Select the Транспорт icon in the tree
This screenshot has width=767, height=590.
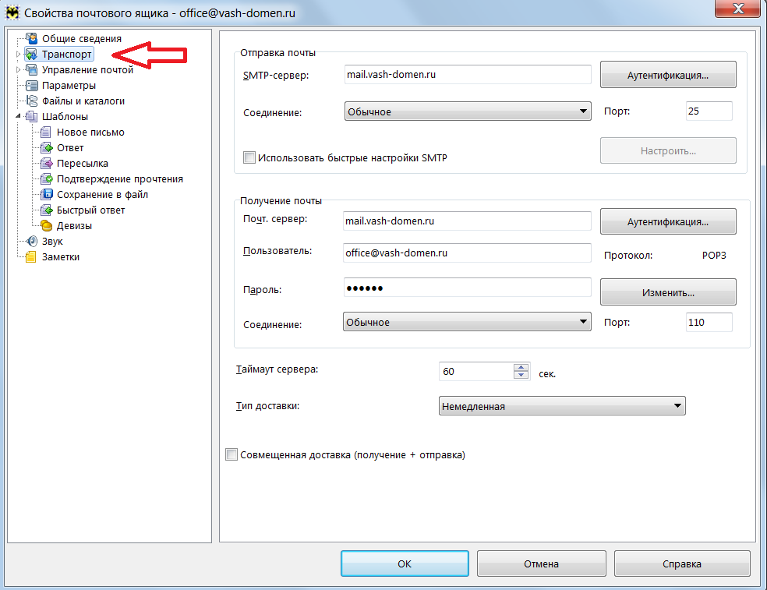click(x=32, y=54)
